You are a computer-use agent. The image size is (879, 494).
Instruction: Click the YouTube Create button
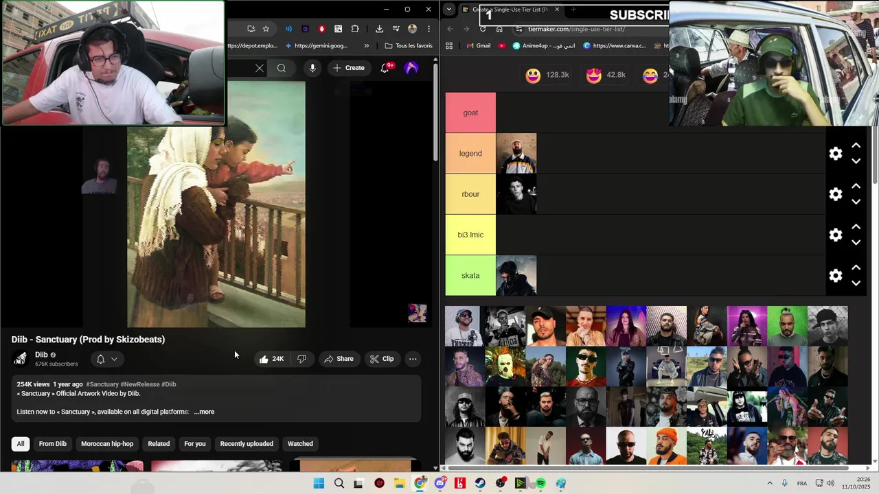pyautogui.click(x=349, y=68)
